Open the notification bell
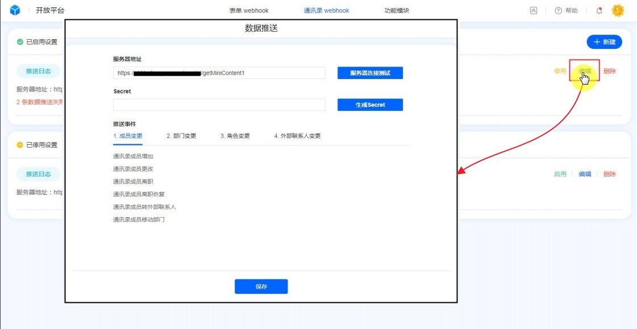The image size is (637, 329). tap(599, 11)
